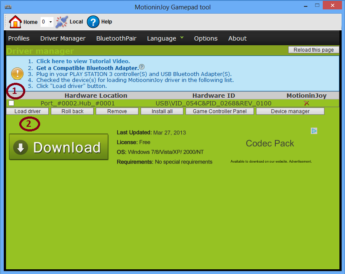Screen dimensions: 345x274
Task: Click the Reload this page button
Action: 313,50
